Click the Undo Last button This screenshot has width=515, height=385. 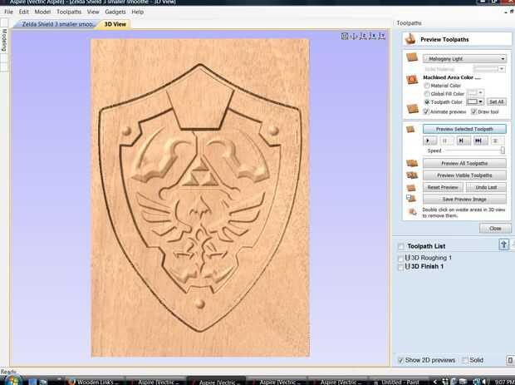click(x=486, y=187)
